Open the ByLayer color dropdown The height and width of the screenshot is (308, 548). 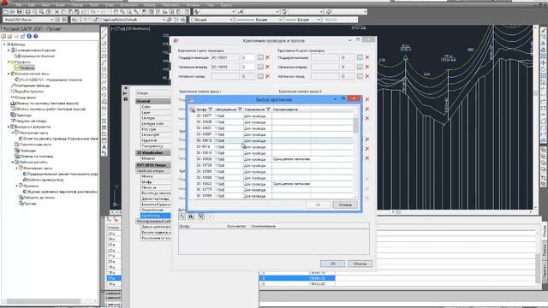pos(231,20)
